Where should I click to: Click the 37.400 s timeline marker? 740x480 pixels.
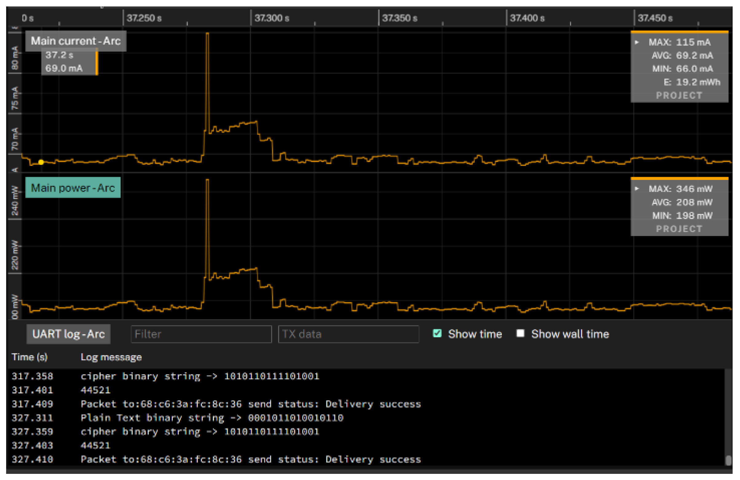point(527,18)
